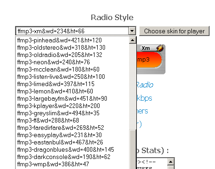Select the ffmp3-oldstereo&wd=318&ht=130 option
This screenshot has width=215, height=169.
point(72,47)
